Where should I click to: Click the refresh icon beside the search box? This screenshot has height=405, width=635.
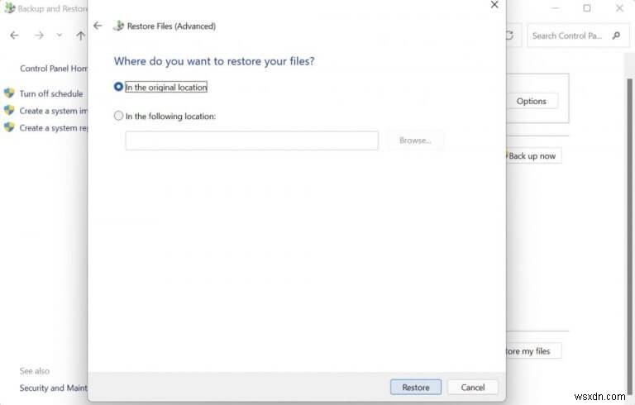509,36
